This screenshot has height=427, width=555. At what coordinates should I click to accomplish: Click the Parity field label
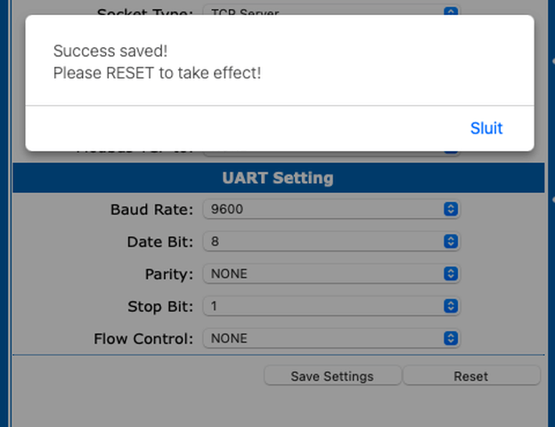(x=169, y=274)
